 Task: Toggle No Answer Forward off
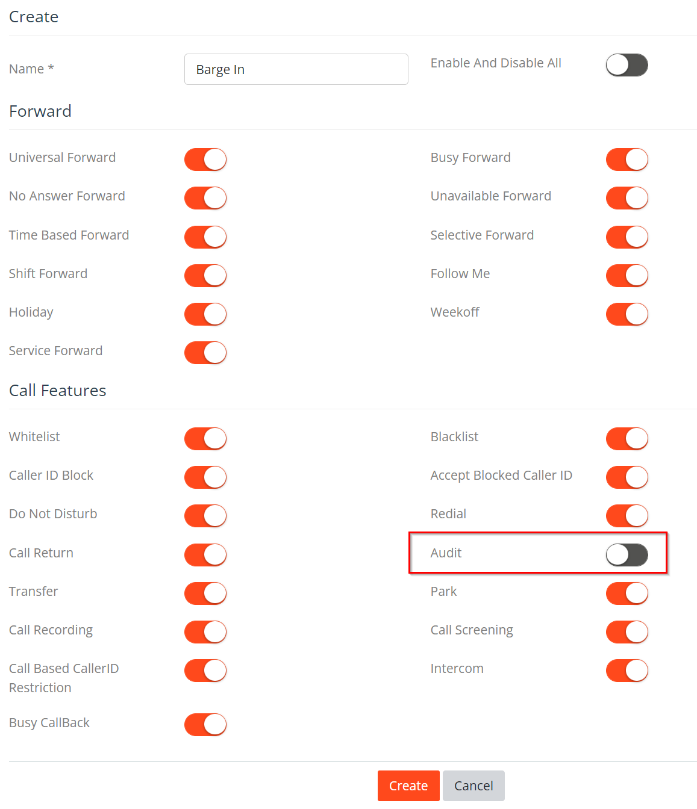205,198
